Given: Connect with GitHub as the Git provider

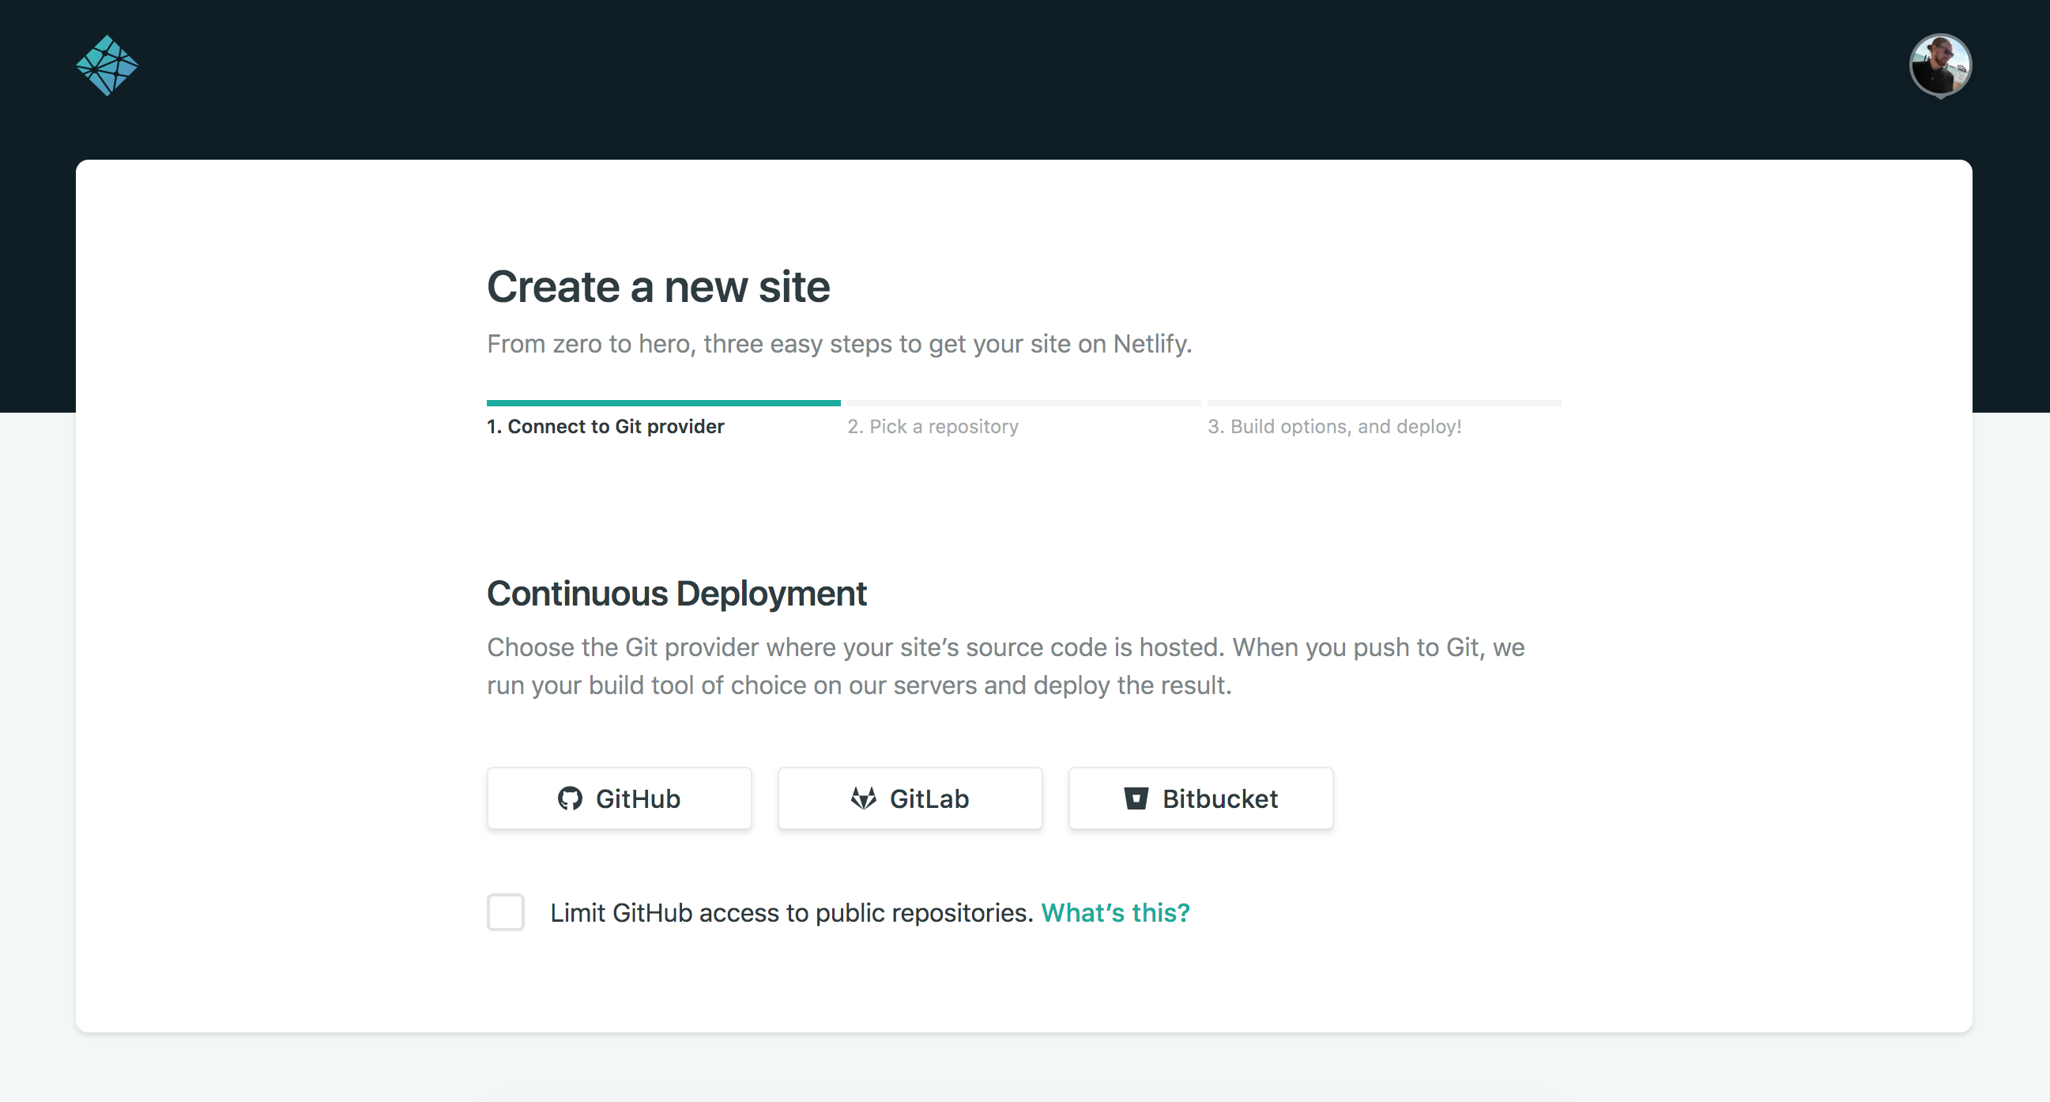Looking at the screenshot, I should point(619,798).
